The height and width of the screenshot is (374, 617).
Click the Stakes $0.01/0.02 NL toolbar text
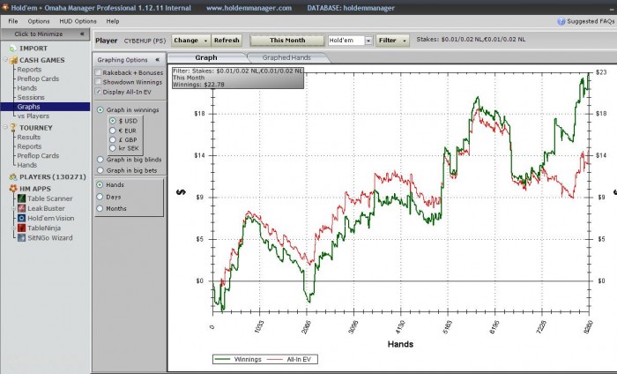(471, 40)
